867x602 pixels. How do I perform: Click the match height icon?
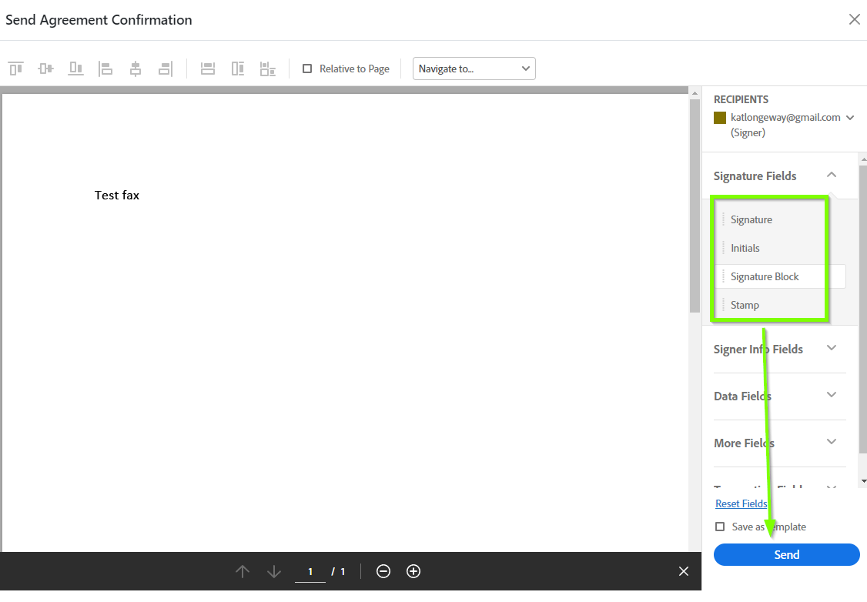point(238,69)
